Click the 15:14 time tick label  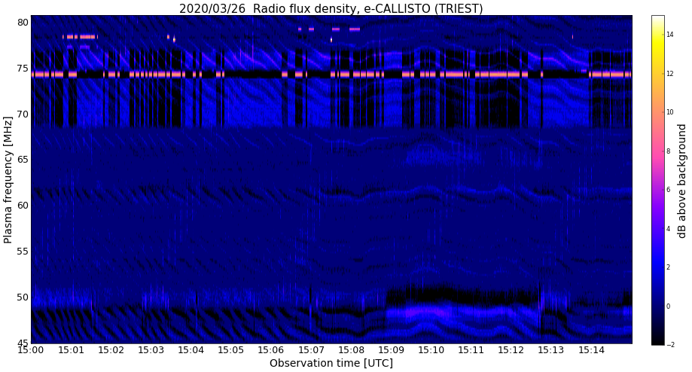[591, 350]
